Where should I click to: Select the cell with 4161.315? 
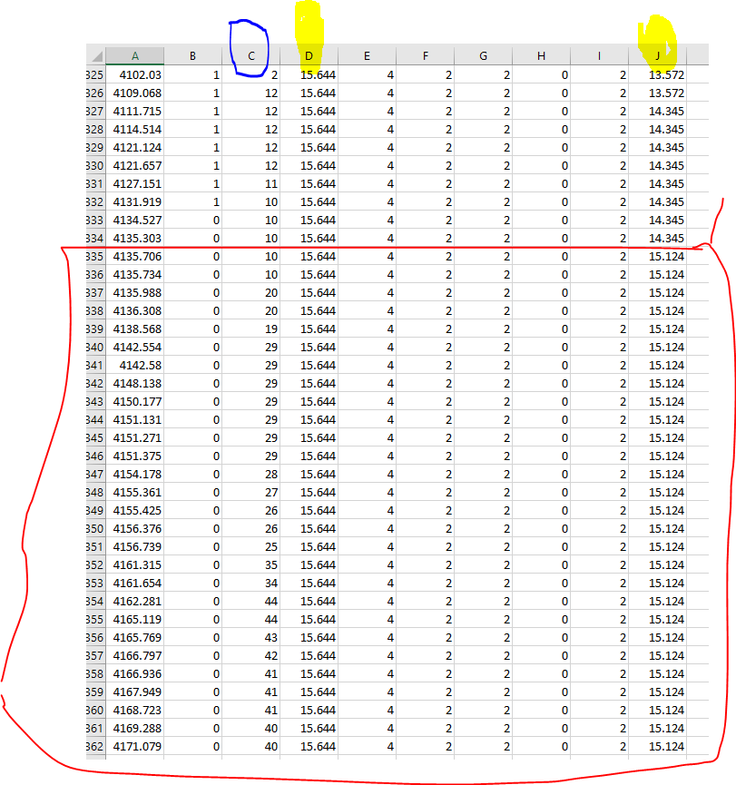pos(134,564)
